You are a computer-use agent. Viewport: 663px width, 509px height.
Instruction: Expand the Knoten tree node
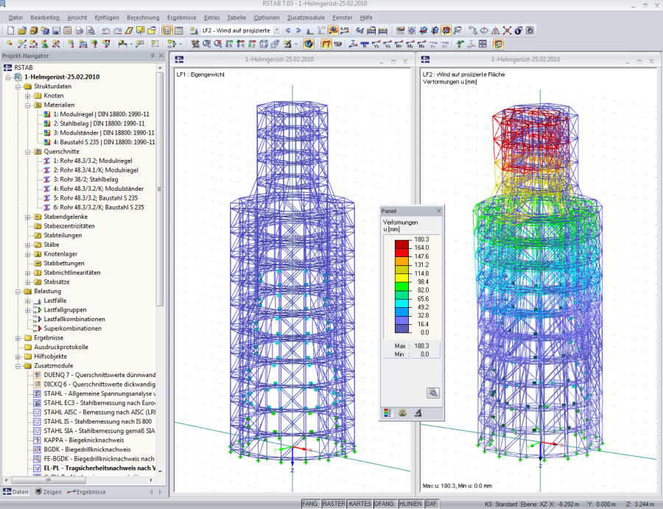coord(27,96)
